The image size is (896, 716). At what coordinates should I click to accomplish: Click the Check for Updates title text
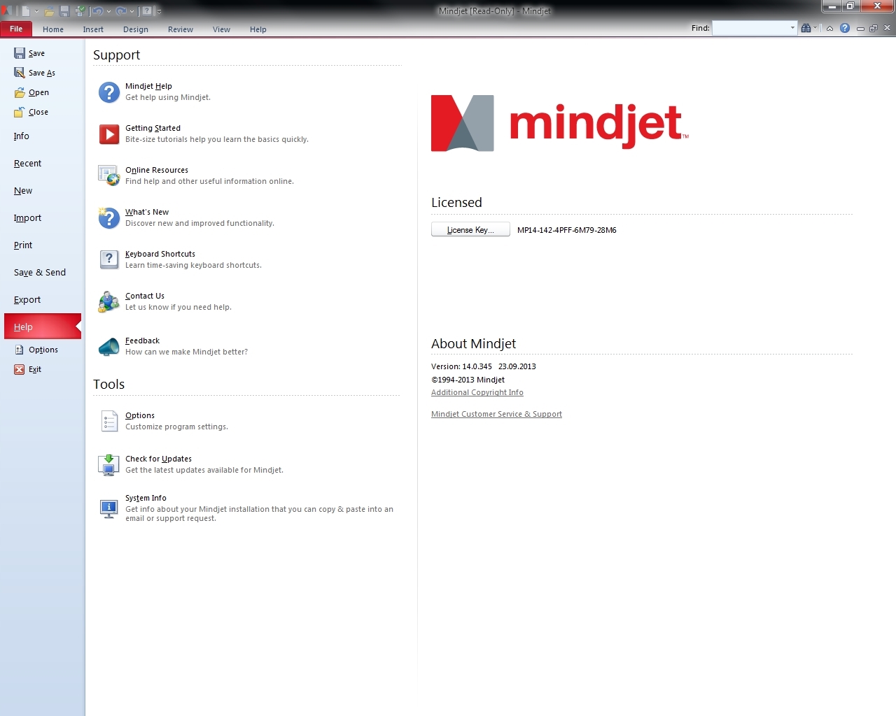point(158,459)
